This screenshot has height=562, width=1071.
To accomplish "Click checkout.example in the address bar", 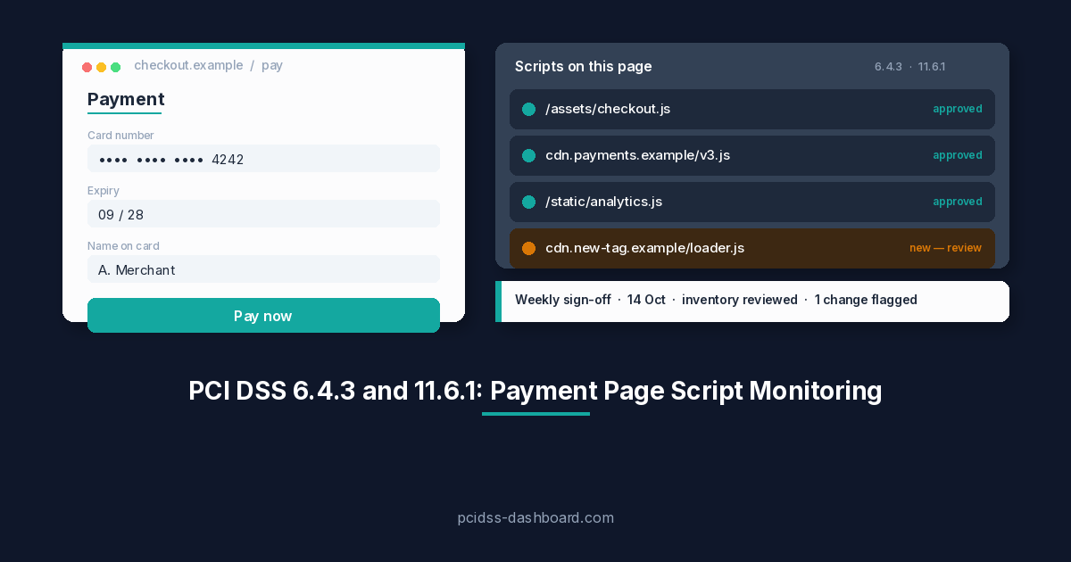I will point(188,65).
